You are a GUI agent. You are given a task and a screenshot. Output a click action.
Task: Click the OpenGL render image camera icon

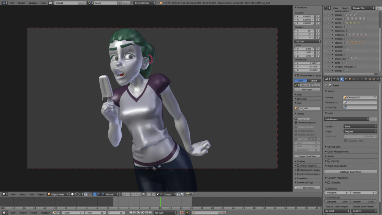pos(187,194)
